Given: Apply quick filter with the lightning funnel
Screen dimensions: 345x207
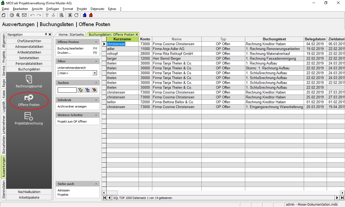Looking at the screenshot, I should coord(80,90).
